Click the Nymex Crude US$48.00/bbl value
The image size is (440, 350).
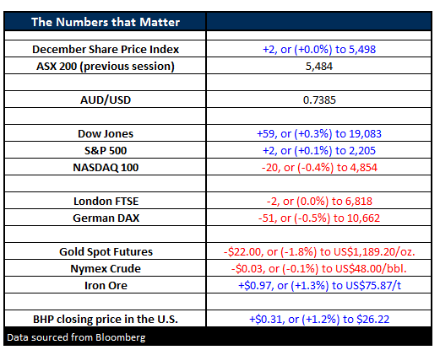(319, 269)
